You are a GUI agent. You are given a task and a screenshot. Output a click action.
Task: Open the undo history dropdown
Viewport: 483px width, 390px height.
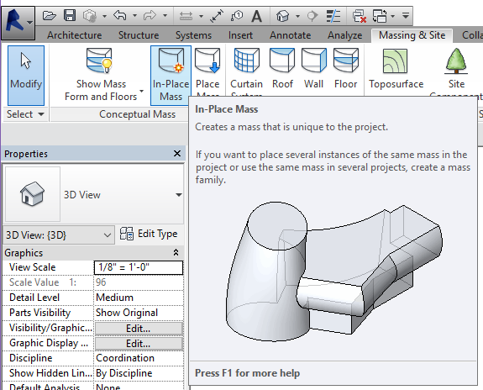[134, 16]
